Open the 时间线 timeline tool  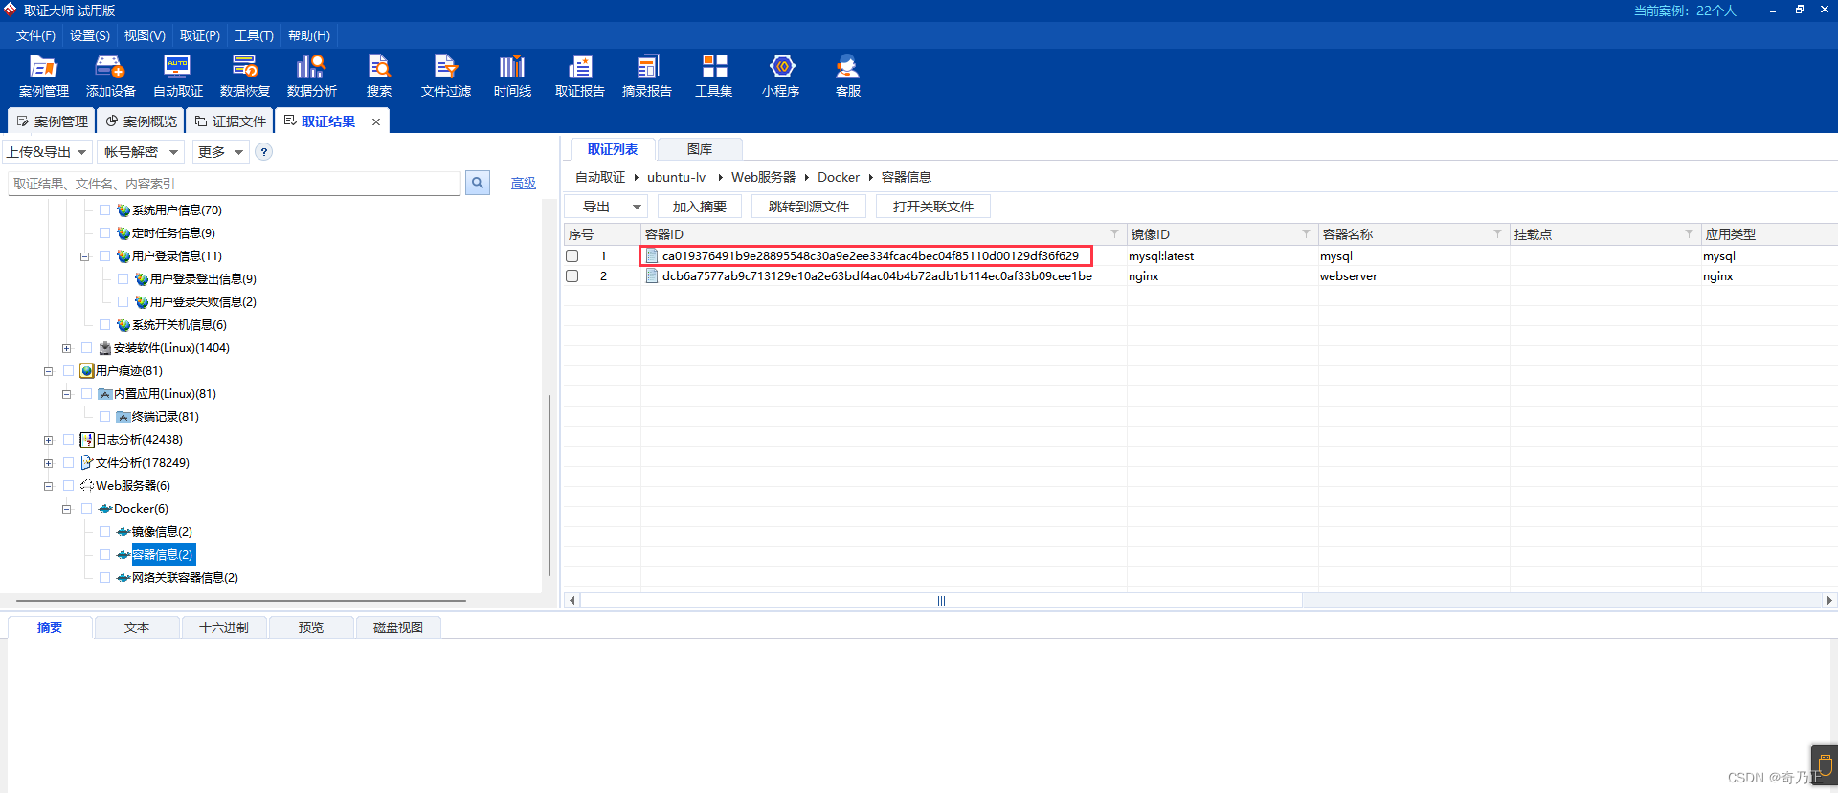tap(512, 77)
